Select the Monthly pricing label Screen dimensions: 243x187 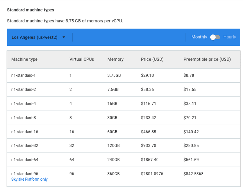199,37
